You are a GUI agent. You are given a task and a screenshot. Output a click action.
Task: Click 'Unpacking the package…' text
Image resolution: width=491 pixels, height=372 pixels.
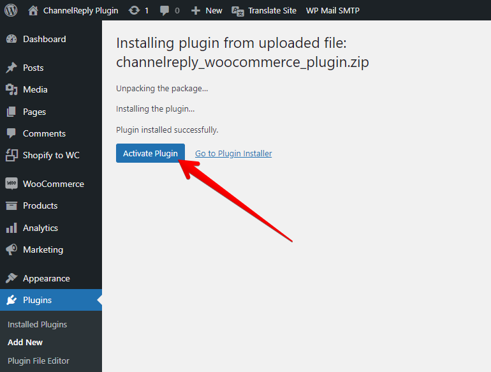pos(162,89)
